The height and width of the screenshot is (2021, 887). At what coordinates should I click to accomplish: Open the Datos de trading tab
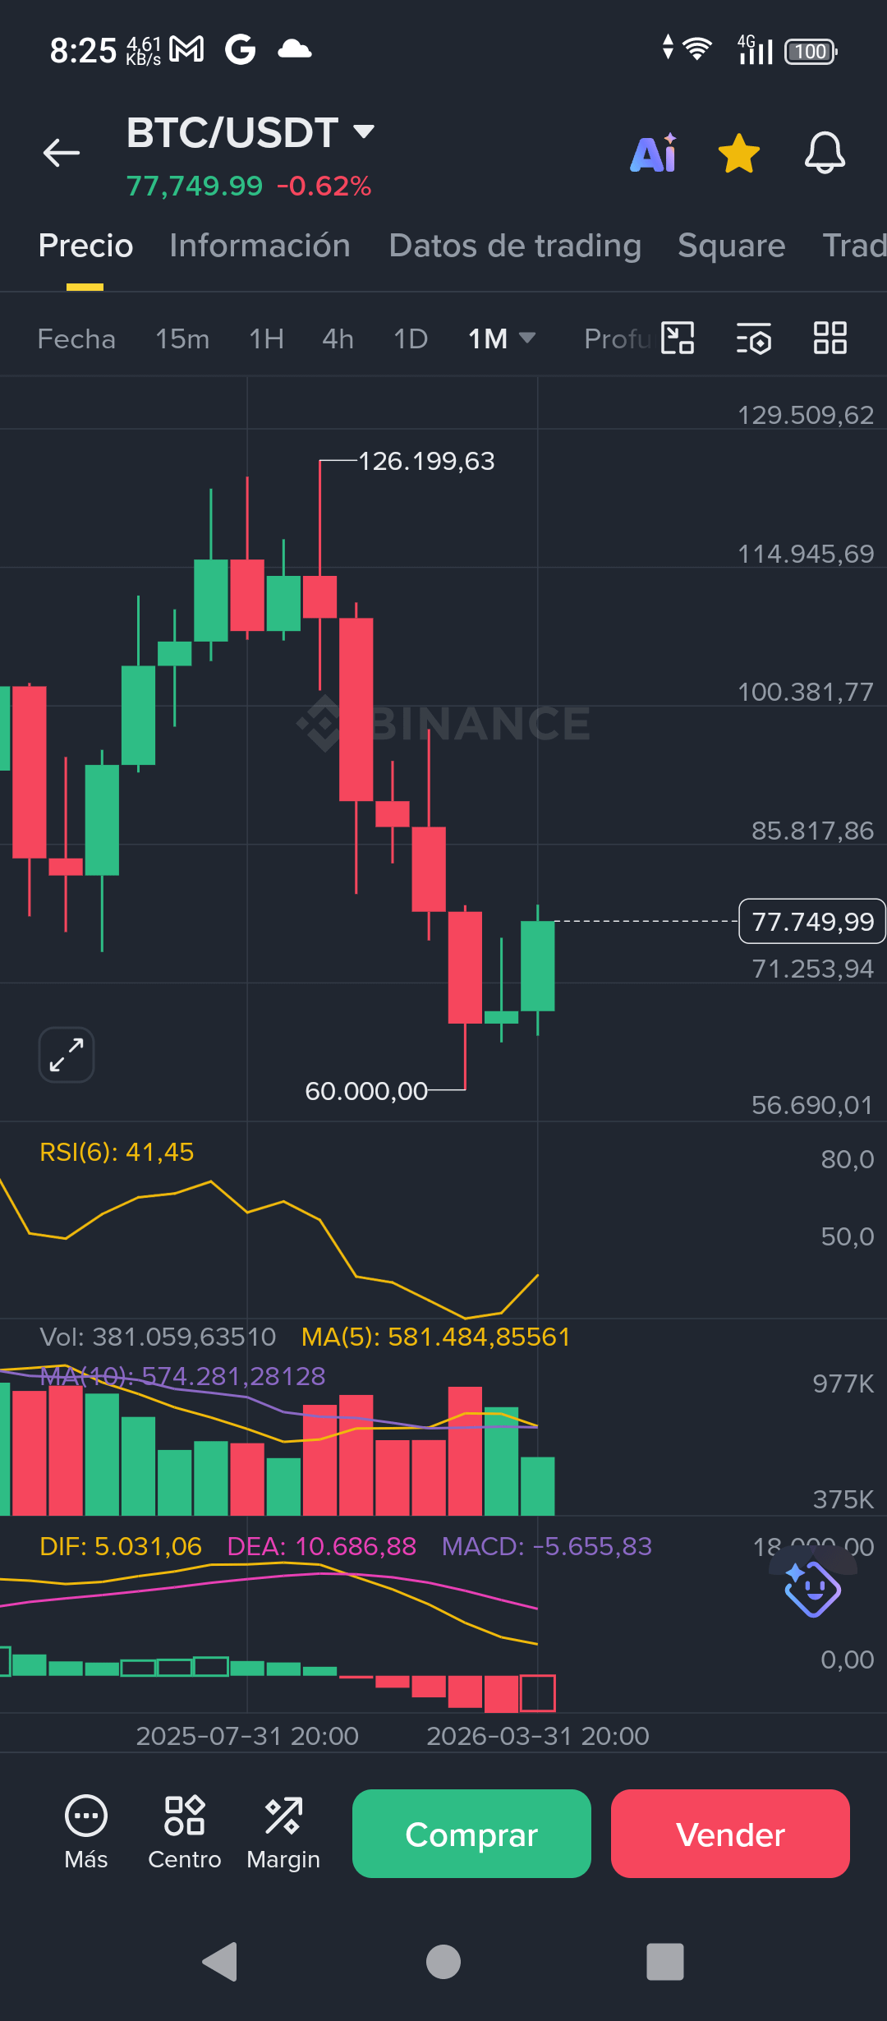515,246
